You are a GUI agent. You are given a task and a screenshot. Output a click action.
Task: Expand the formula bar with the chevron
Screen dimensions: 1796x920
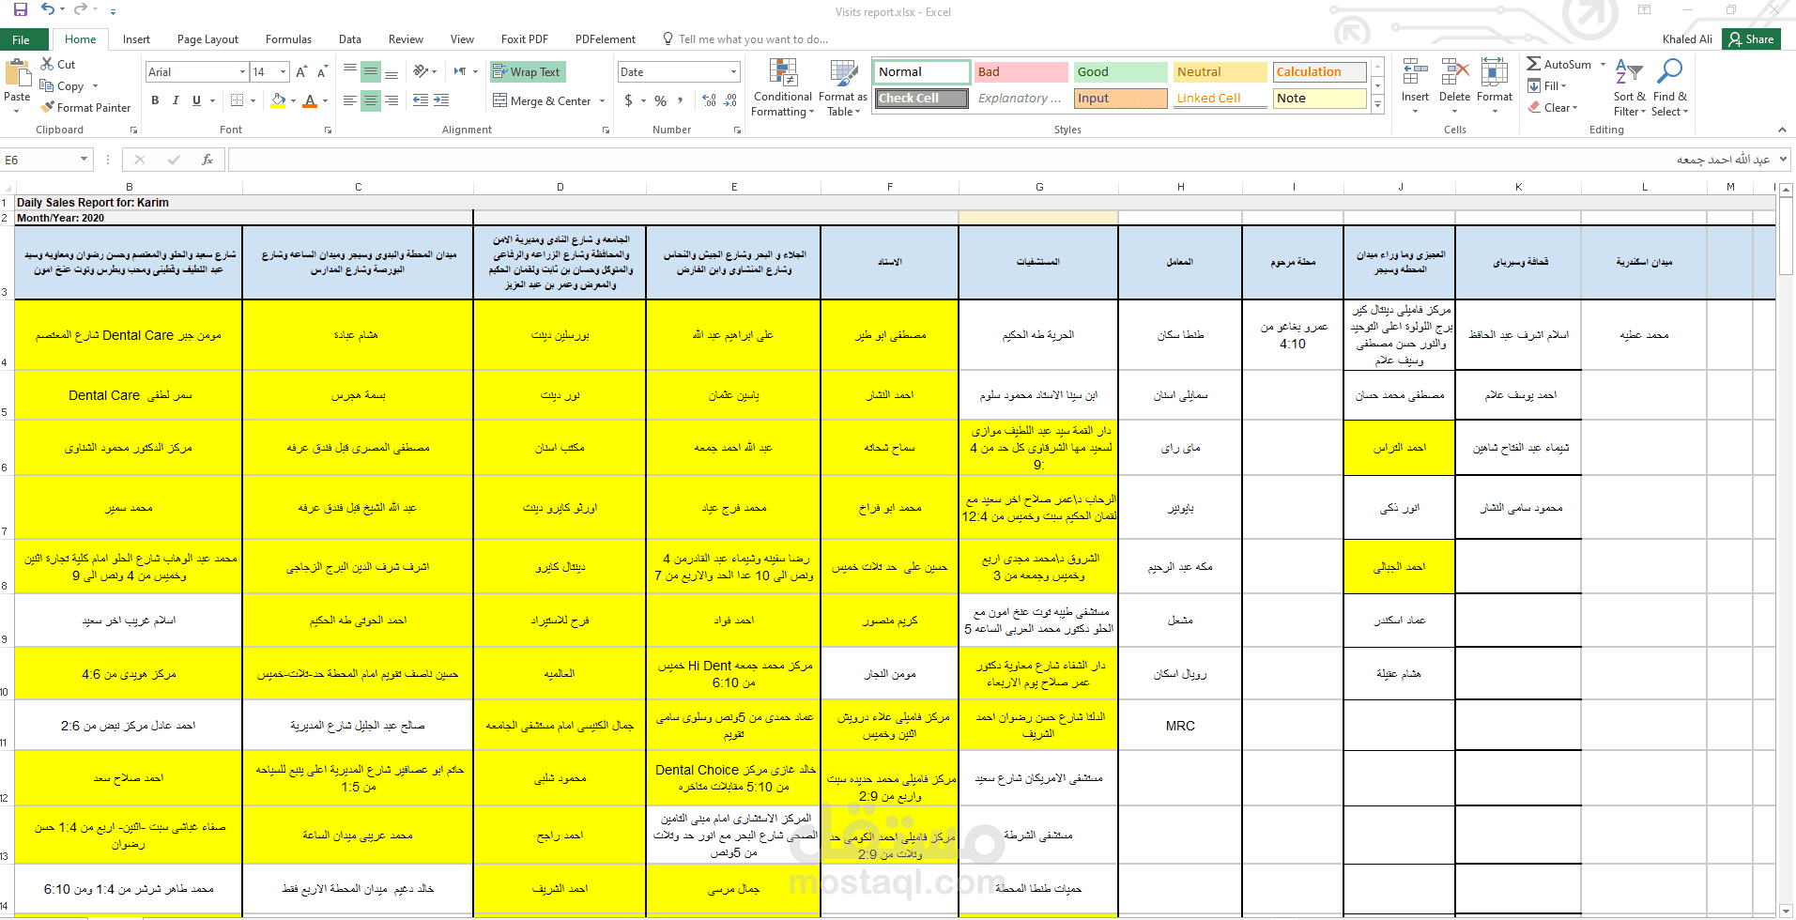(x=1784, y=160)
